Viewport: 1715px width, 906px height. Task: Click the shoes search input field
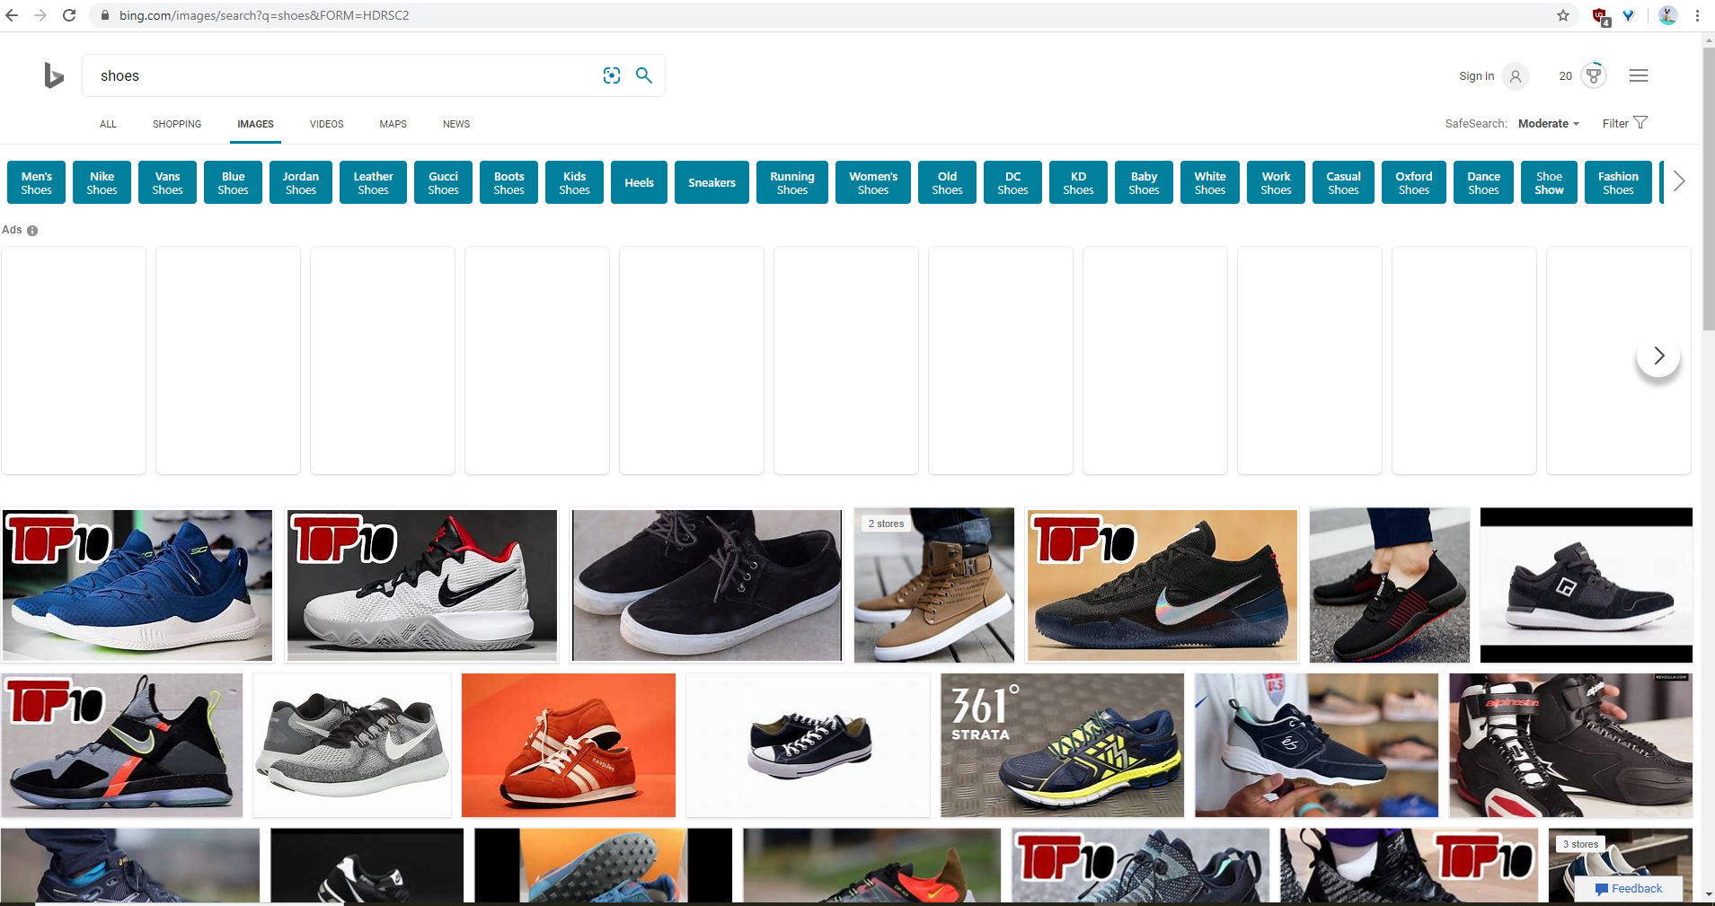(341, 75)
